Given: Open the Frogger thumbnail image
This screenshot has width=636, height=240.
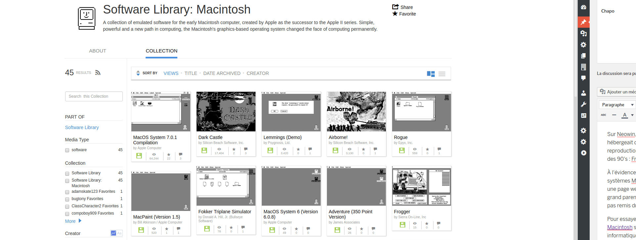Looking at the screenshot, I should point(422,186).
